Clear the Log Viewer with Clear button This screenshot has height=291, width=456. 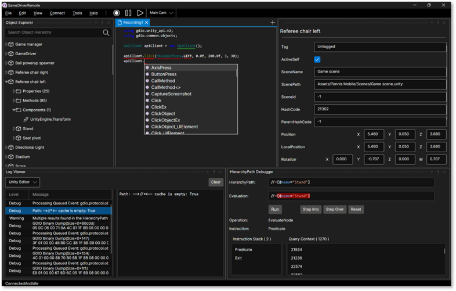pyautogui.click(x=216, y=182)
